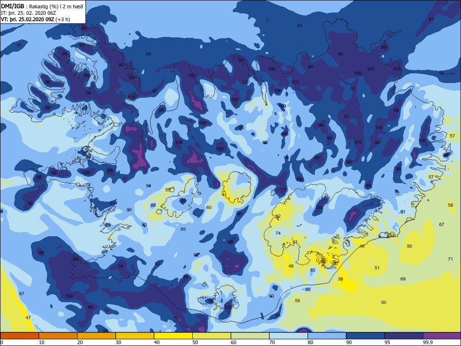
Task: Click the legend tick label 50
Action: 195,342
